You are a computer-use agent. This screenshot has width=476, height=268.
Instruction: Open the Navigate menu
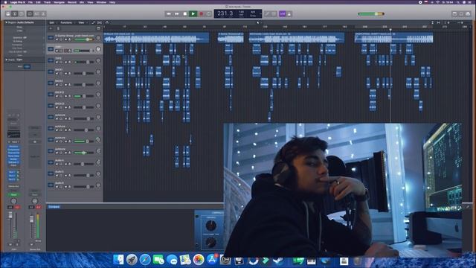pyautogui.click(x=59, y=2)
